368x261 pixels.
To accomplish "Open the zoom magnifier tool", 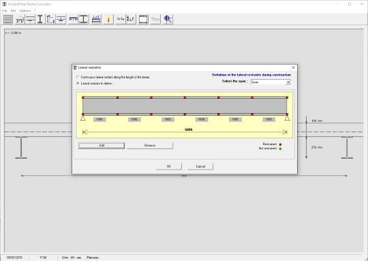I will click(x=168, y=19).
